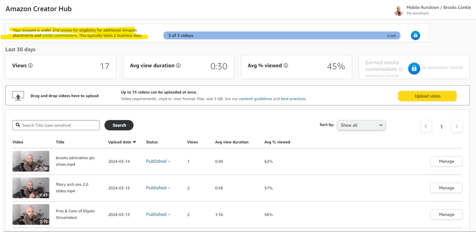Open the Avg % viewed info icon

tap(286, 65)
